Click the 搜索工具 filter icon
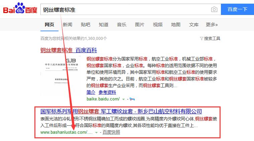254x141 pixels. coord(202,39)
